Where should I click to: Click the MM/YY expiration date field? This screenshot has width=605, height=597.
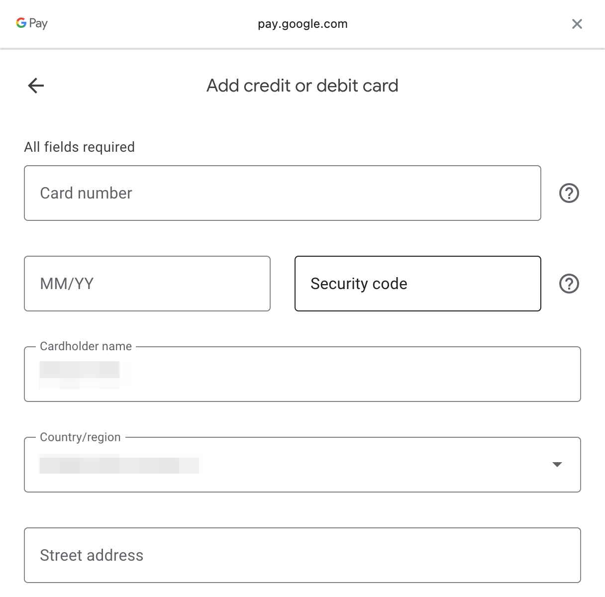(x=147, y=284)
